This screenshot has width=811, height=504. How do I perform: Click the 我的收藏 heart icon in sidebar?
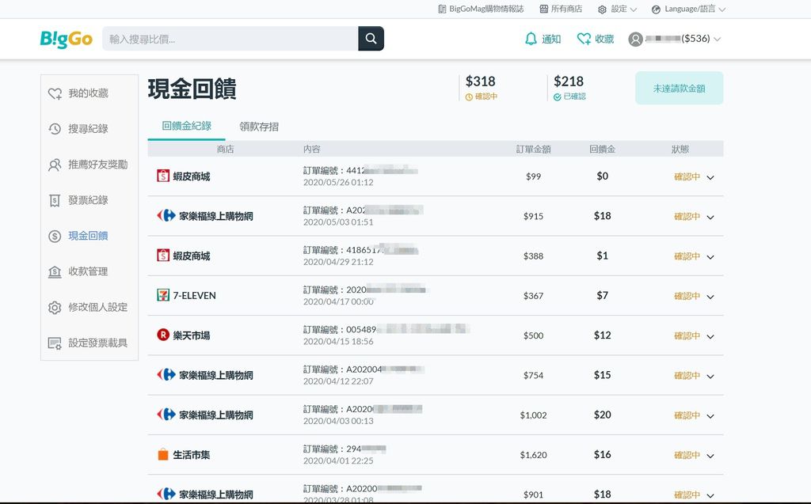(55, 93)
